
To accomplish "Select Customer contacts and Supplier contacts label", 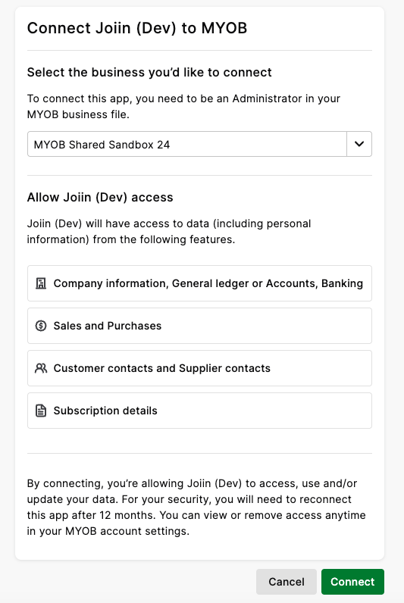I will [161, 368].
